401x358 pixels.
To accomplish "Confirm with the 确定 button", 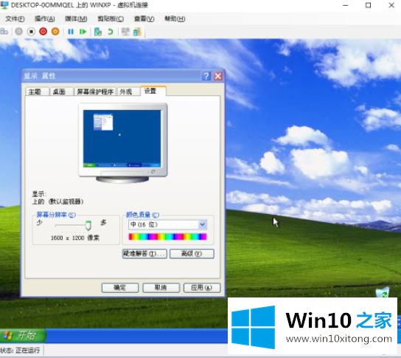I will click(120, 288).
